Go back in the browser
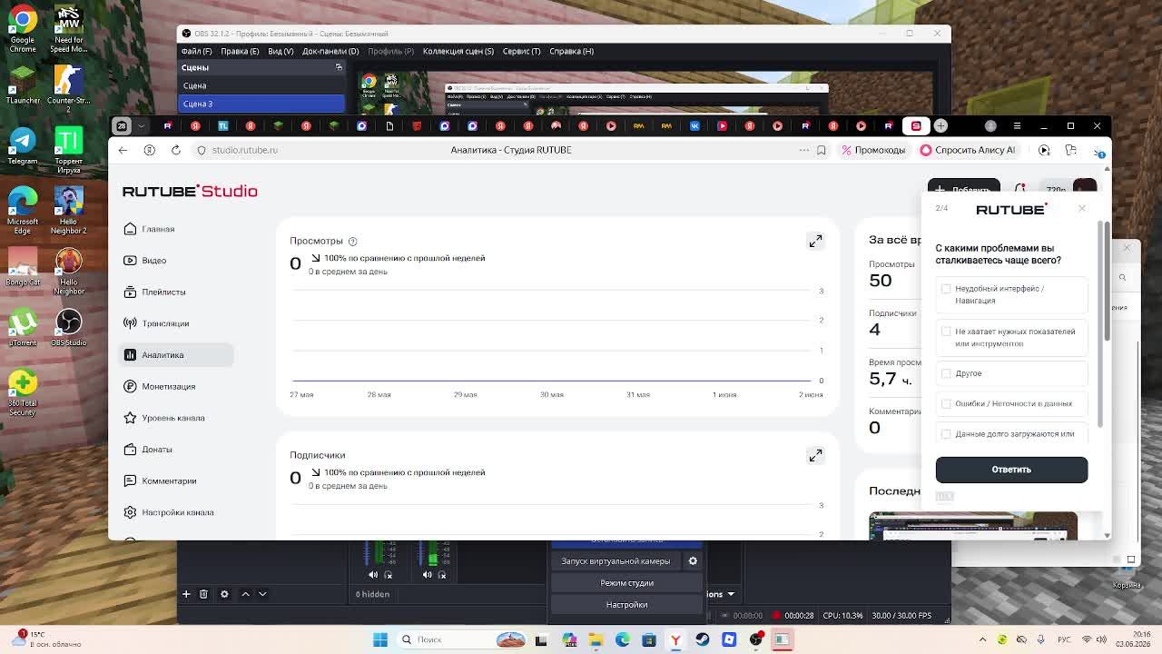 coord(123,150)
